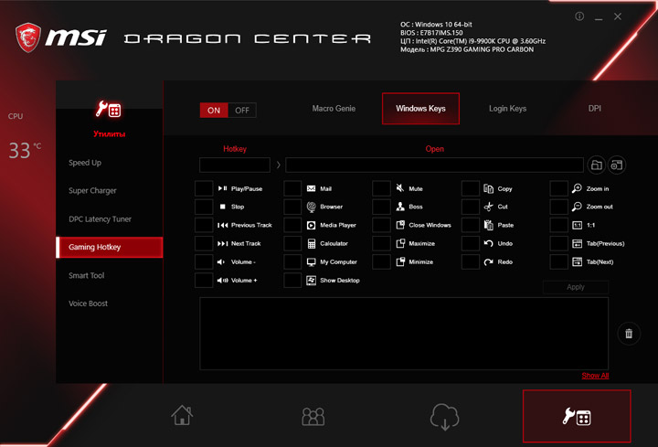The height and width of the screenshot is (447, 658).
Task: Click the trash delete icon beside the list
Action: [x=629, y=334]
